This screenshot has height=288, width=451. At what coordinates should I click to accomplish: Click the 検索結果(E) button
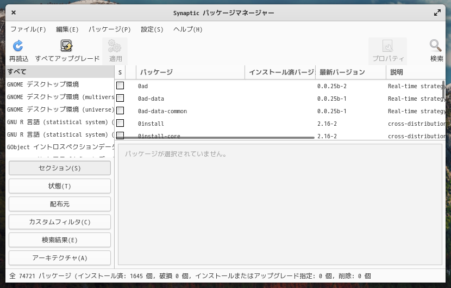(x=60, y=240)
